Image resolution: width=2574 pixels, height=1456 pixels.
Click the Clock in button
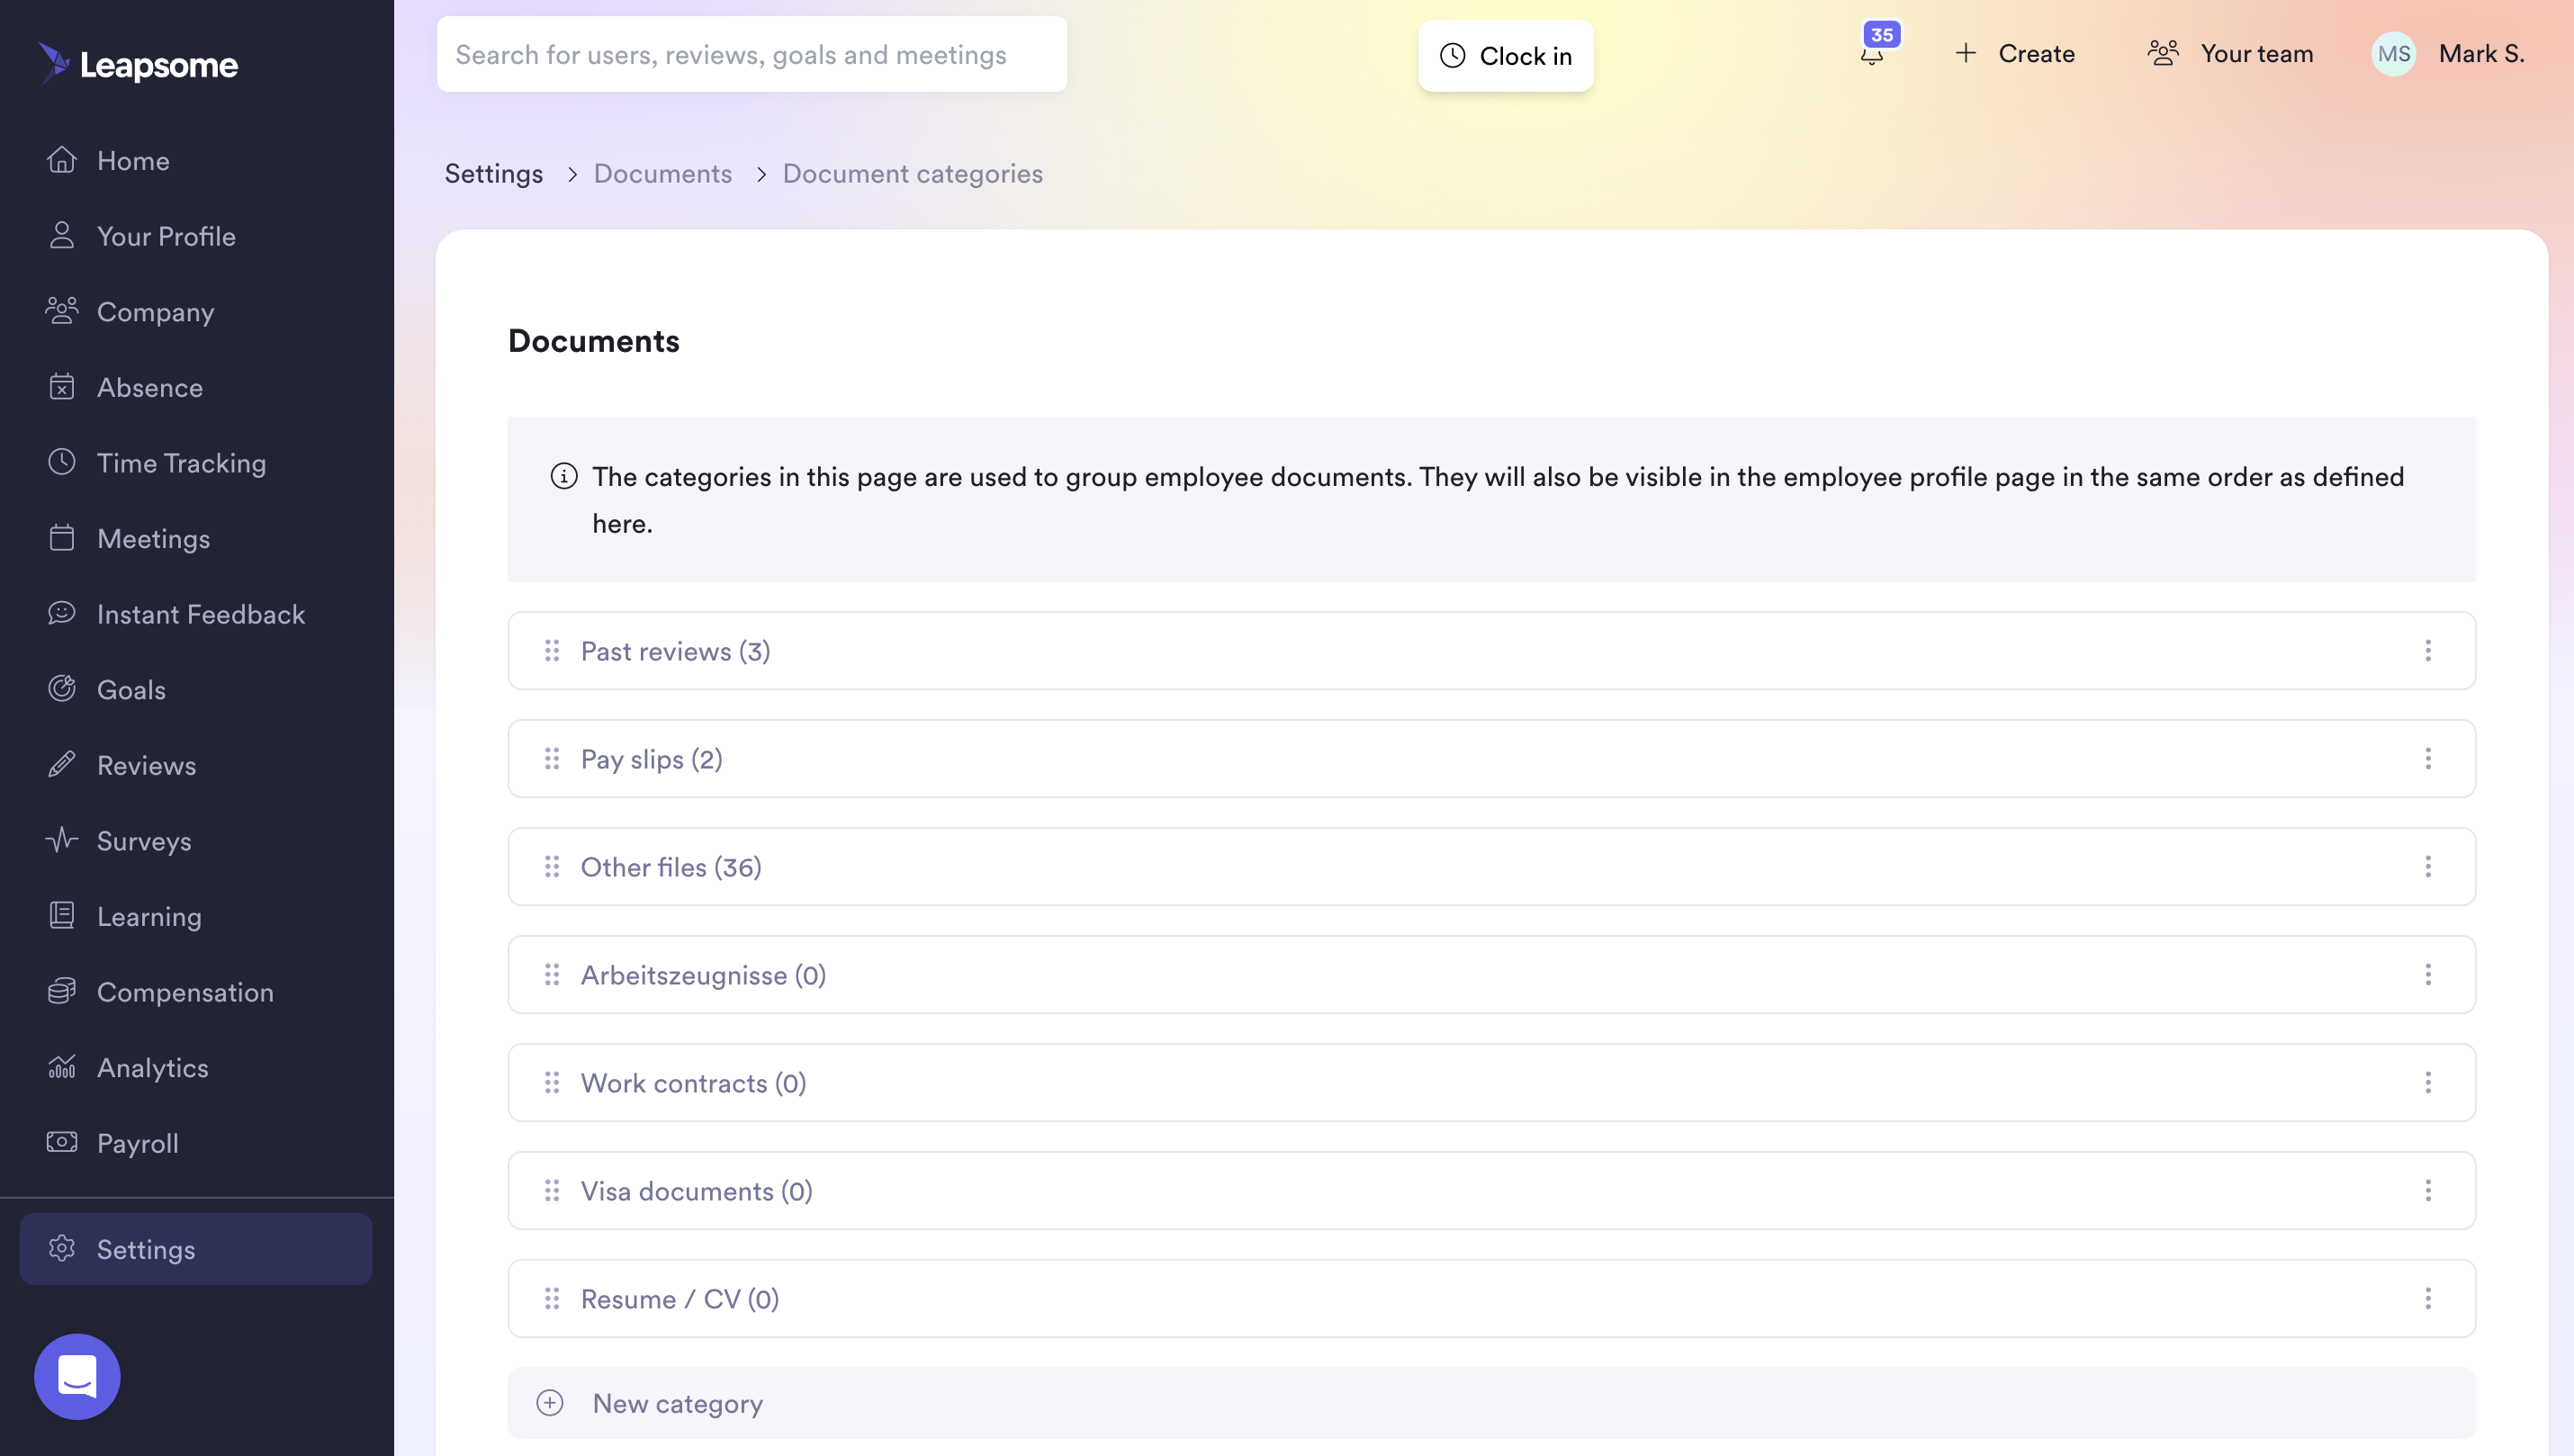coord(1505,56)
